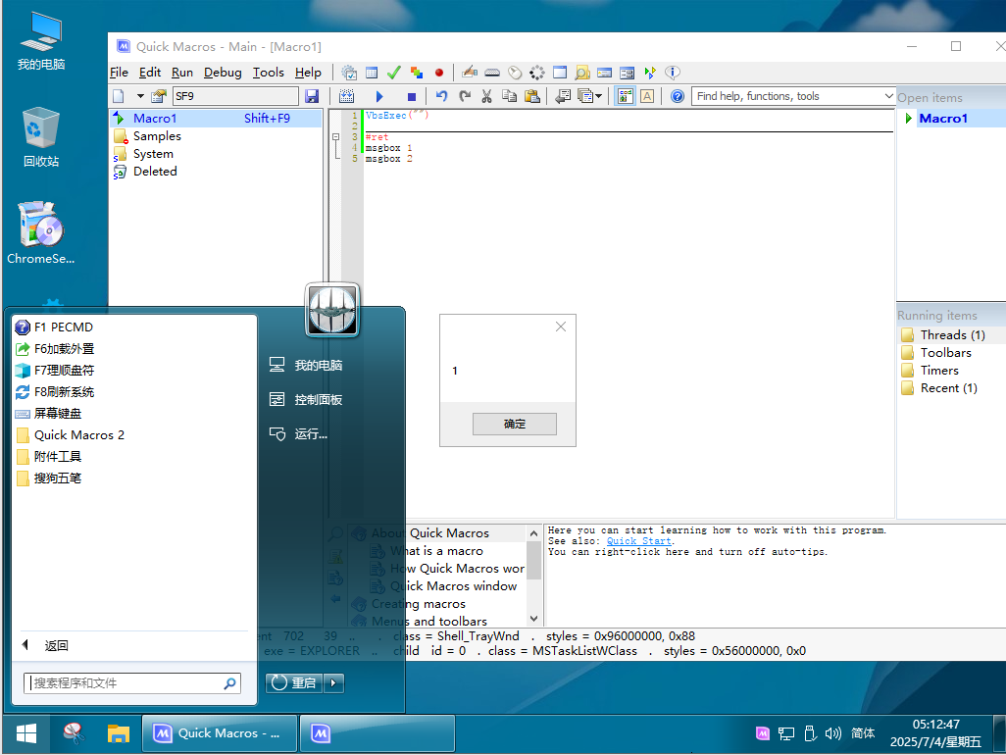Click the 搜索程序和文件 search box
Screen dimensions: 1006x755
[x=132, y=683]
